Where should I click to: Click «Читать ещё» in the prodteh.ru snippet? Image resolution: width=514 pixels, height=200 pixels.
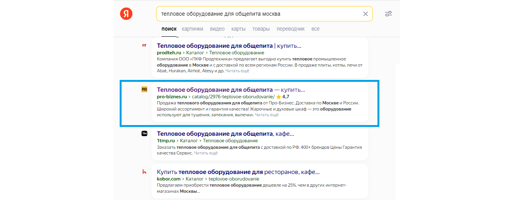coord(237,71)
